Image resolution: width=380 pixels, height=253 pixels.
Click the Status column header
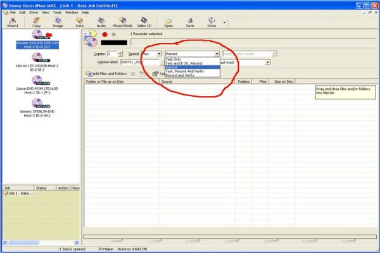(x=45, y=188)
